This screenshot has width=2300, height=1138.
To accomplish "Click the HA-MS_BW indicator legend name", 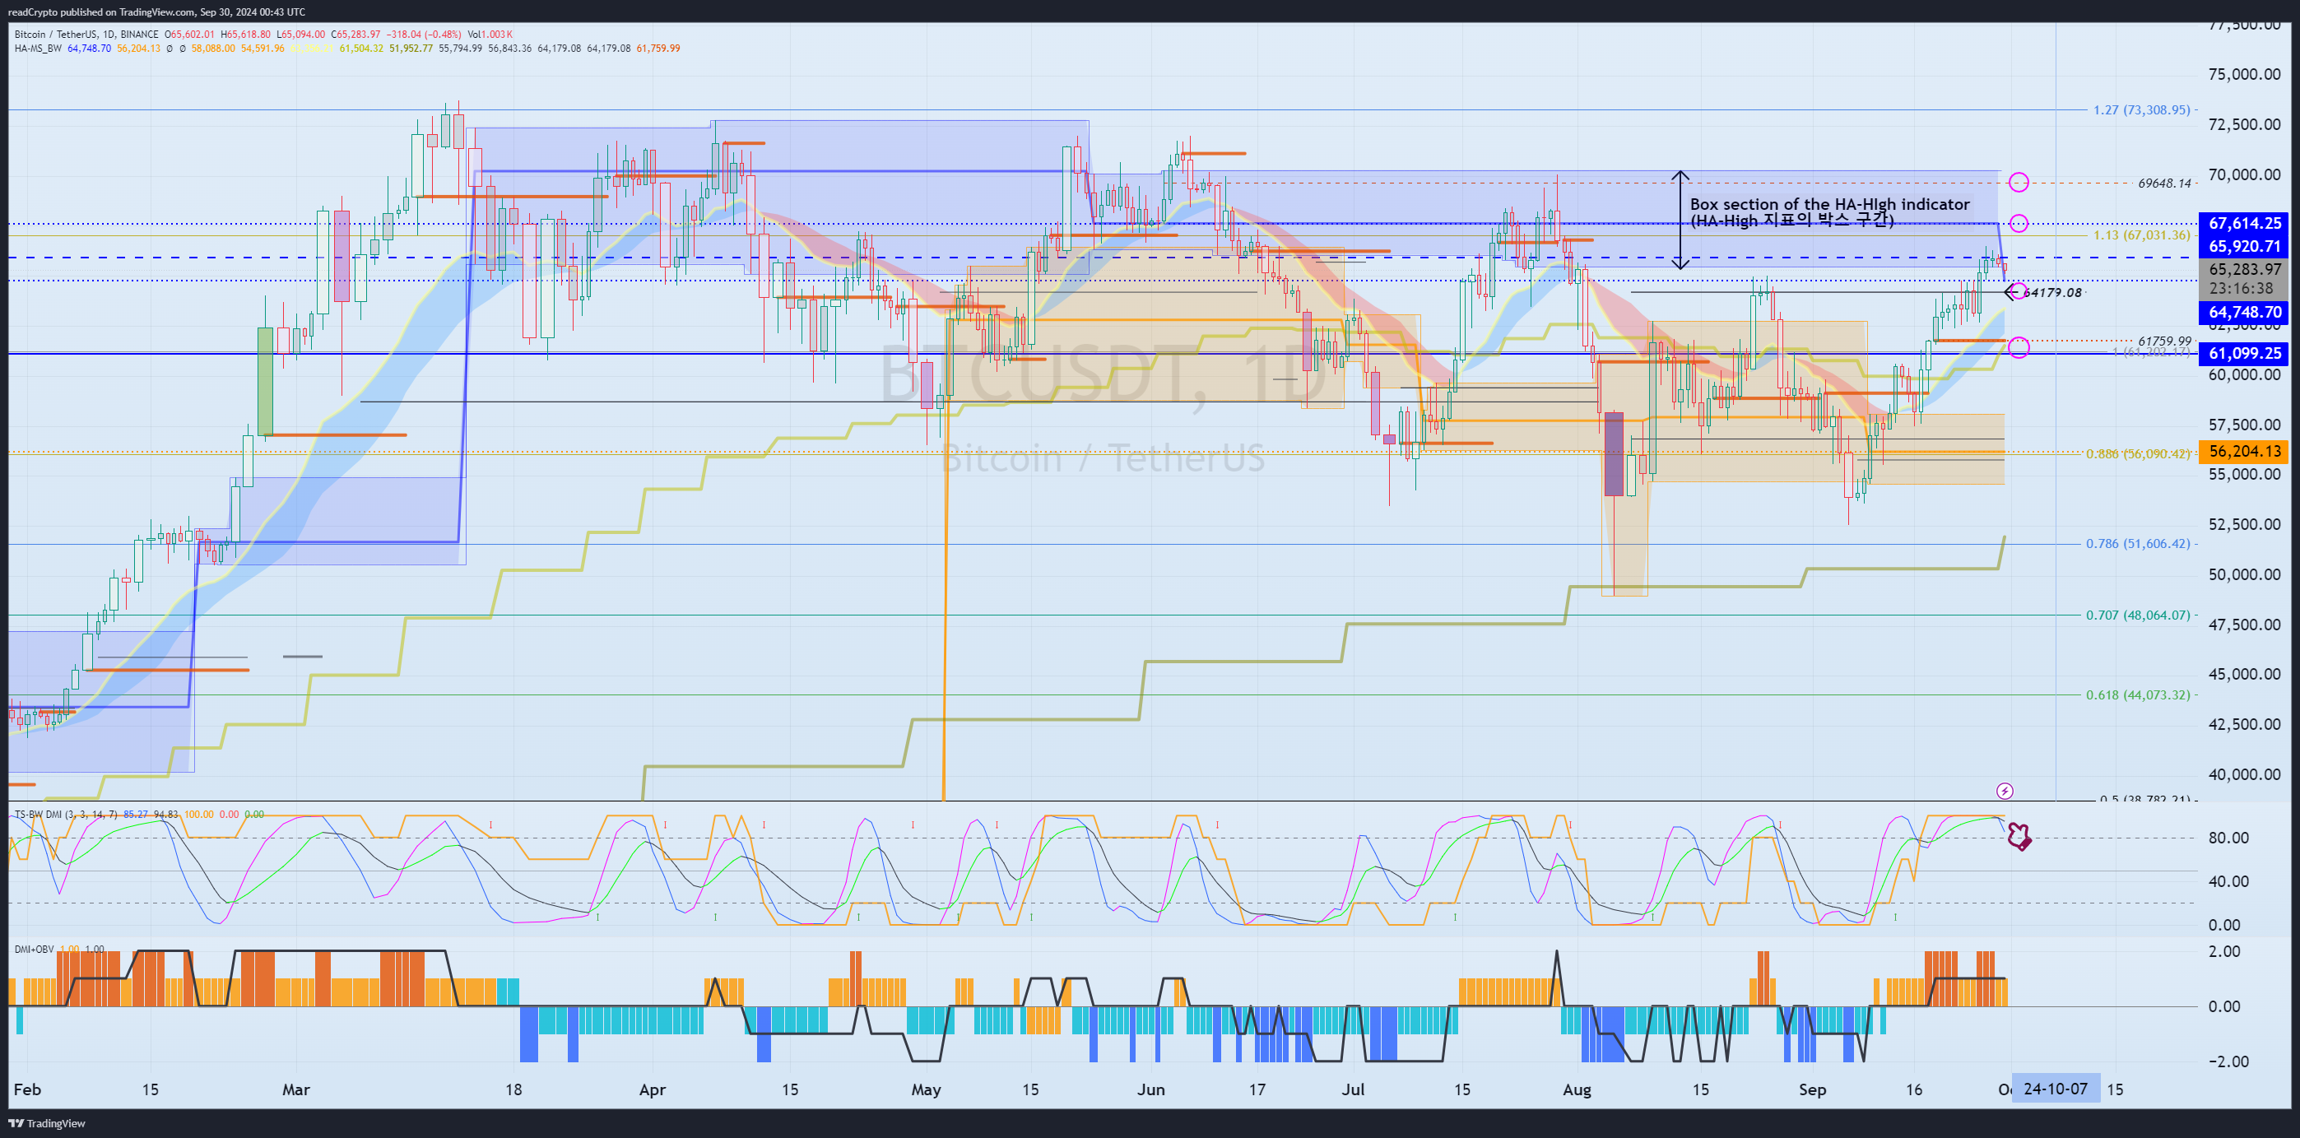I will point(39,49).
